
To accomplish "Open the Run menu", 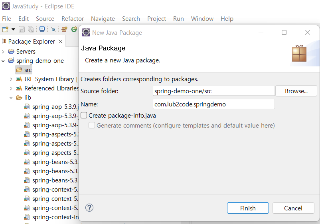I will click(x=178, y=19).
